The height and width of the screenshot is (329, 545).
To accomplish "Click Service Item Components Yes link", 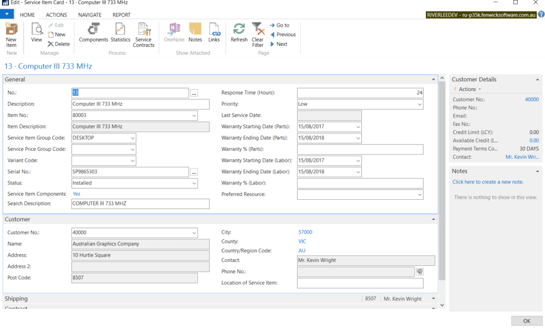I will [x=77, y=194].
